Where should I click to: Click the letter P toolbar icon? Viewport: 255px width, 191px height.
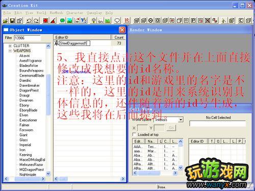[x=193, y=20]
